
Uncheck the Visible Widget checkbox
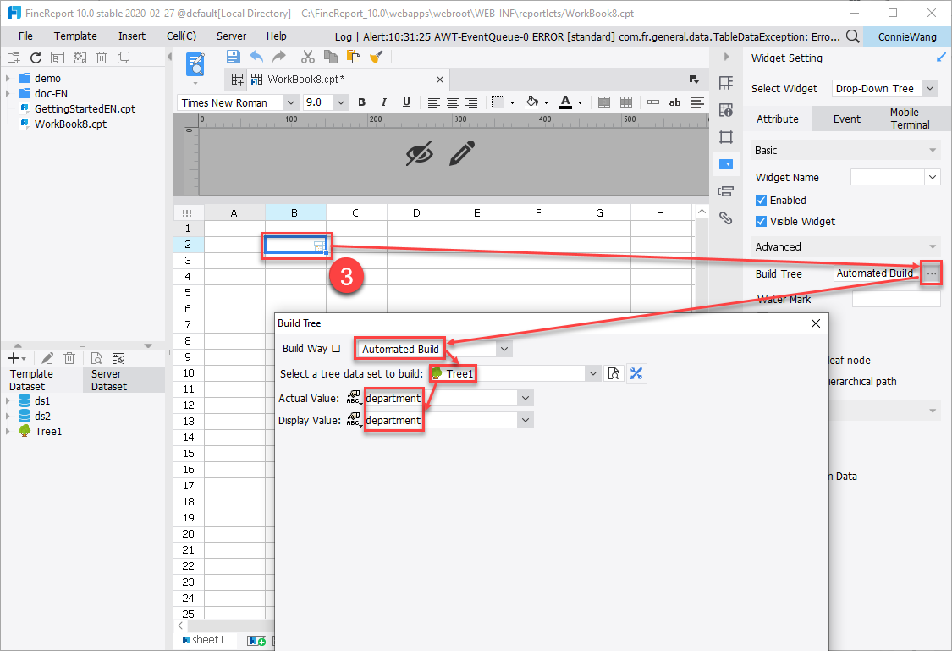tap(761, 221)
